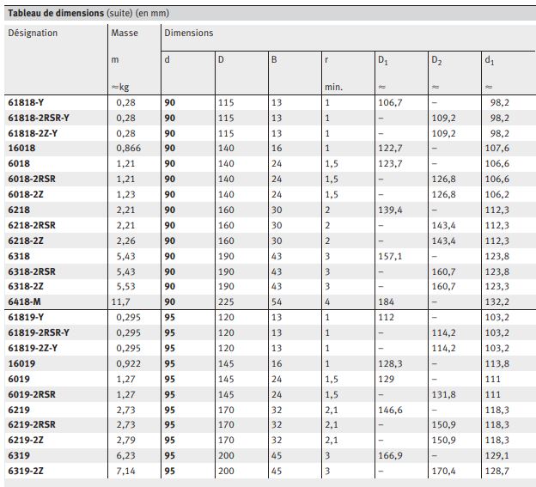Click the mass value 0,922
The height and width of the screenshot is (487, 536).
(x=128, y=363)
